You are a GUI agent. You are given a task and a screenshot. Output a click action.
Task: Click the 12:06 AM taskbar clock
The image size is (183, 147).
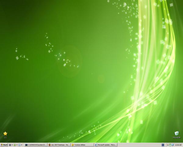[x=178, y=145]
